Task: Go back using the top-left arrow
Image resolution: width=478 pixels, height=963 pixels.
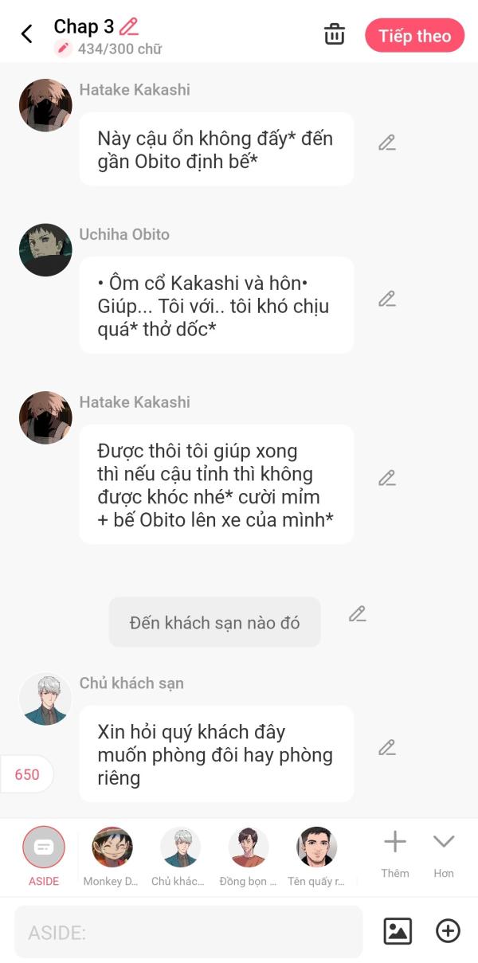Action: tap(26, 33)
